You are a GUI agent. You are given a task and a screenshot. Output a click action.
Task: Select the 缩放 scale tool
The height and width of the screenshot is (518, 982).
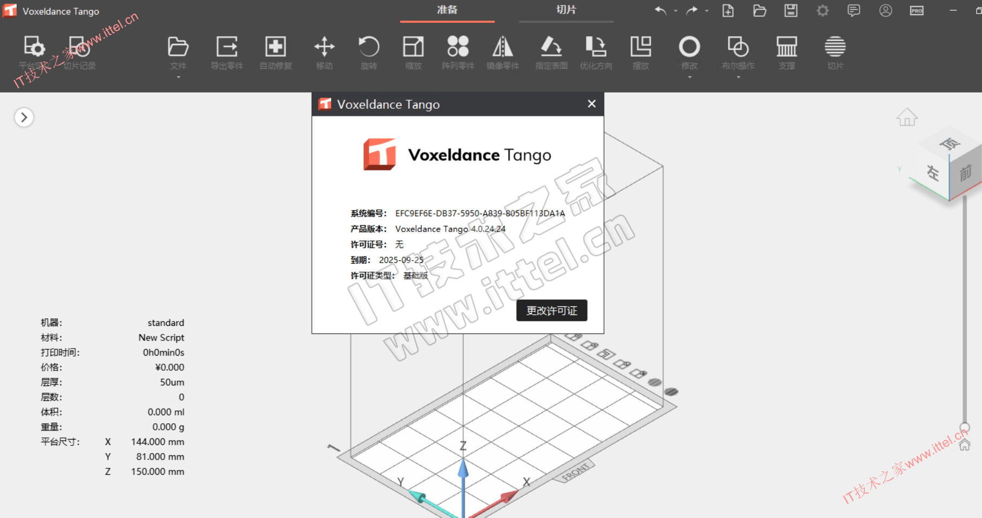click(413, 53)
